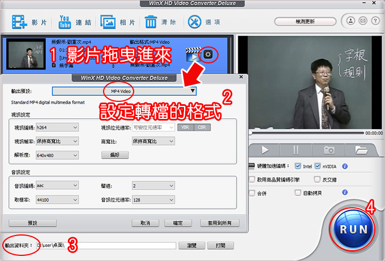The height and width of the screenshot is (261, 385).
Task: Click the output folder path field
Action: pyautogui.click(x=106, y=245)
